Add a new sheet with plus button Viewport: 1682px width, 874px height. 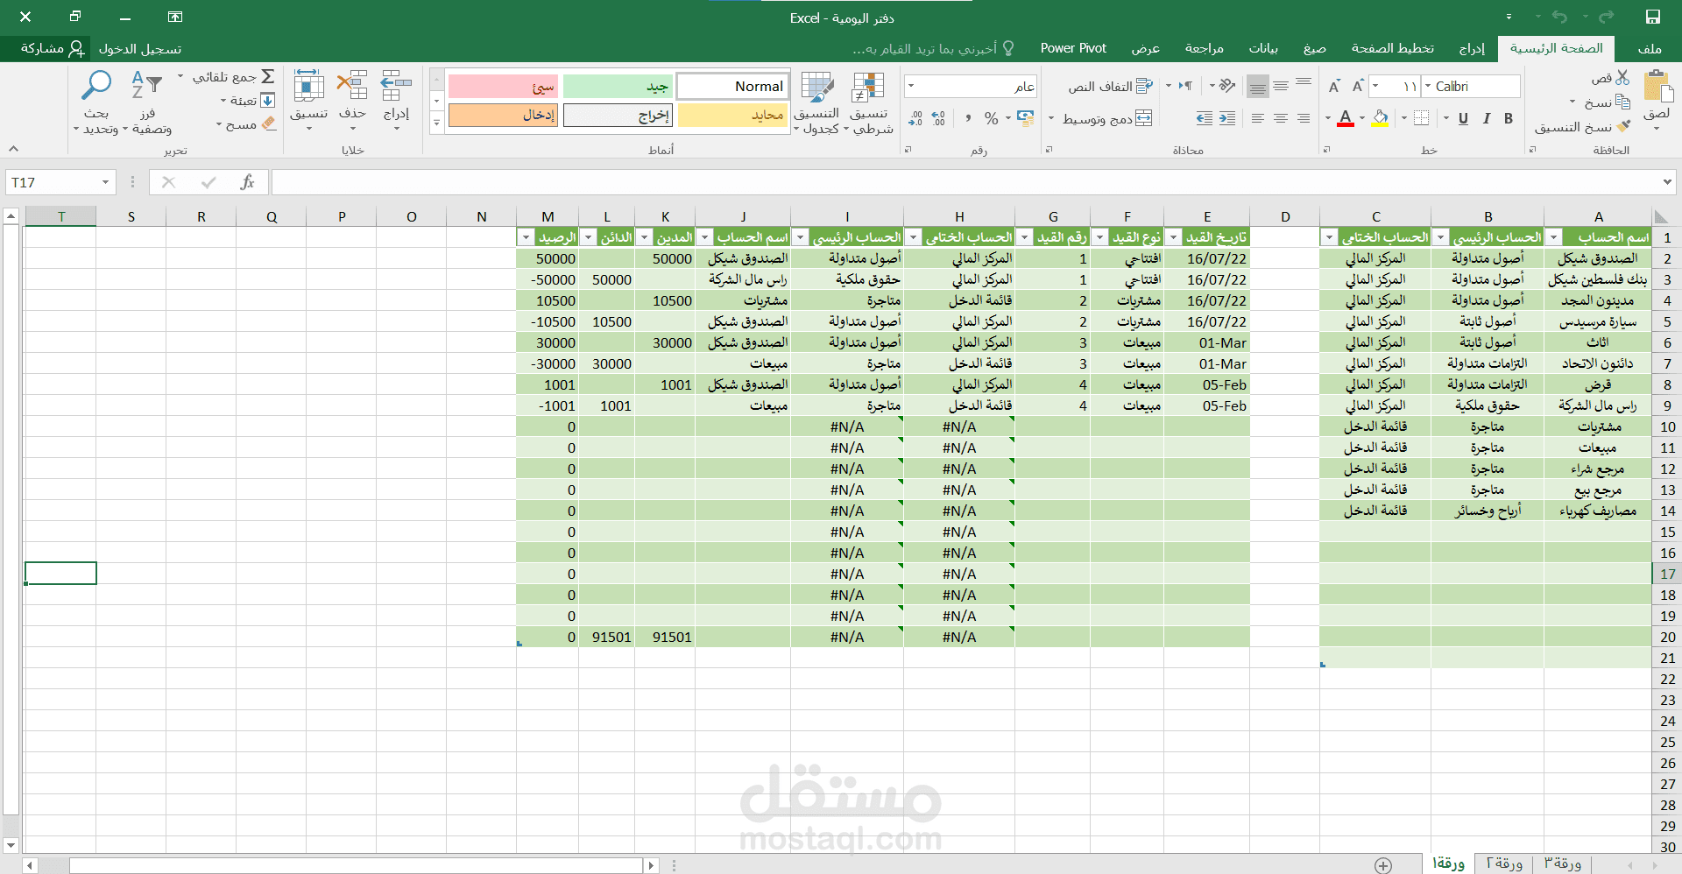tap(1383, 865)
